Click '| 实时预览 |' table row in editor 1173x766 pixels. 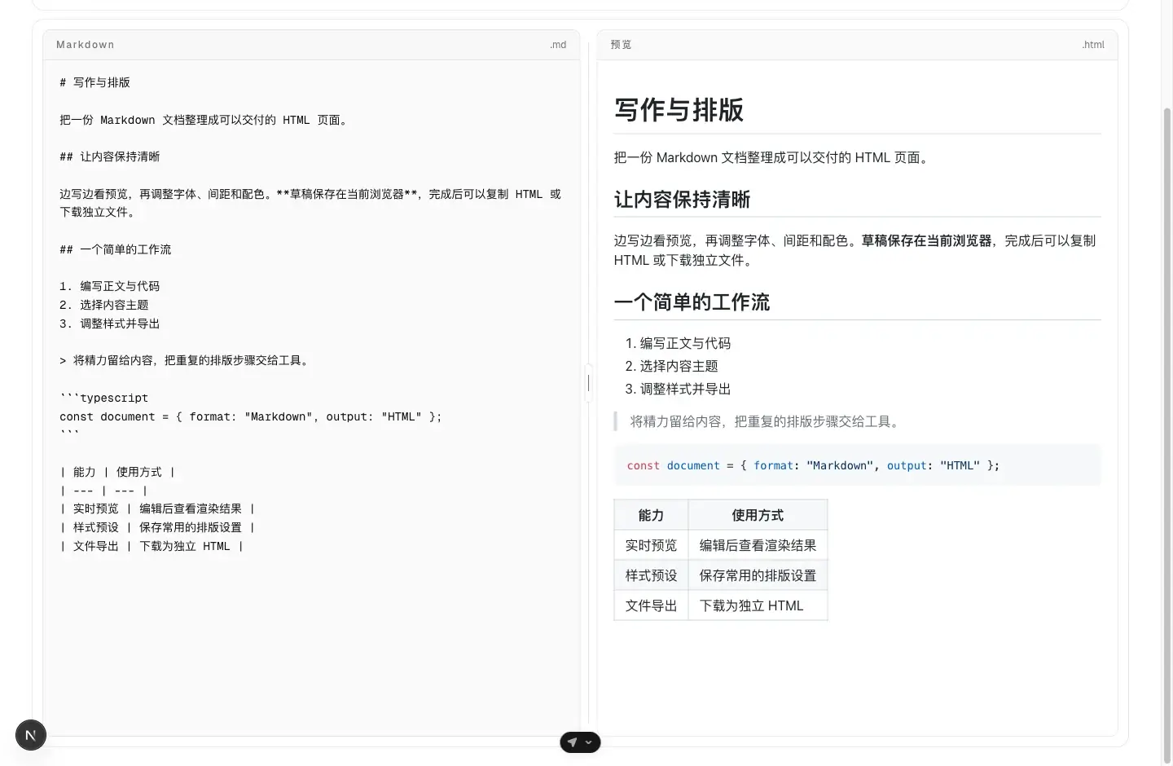pos(157,508)
